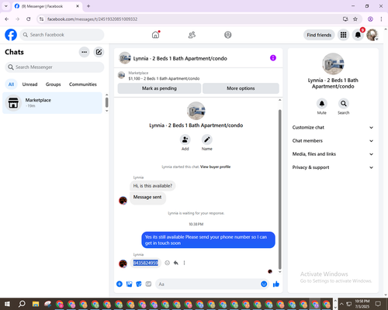
Task: Select the All chats filter
Action: pyautogui.click(x=11, y=84)
